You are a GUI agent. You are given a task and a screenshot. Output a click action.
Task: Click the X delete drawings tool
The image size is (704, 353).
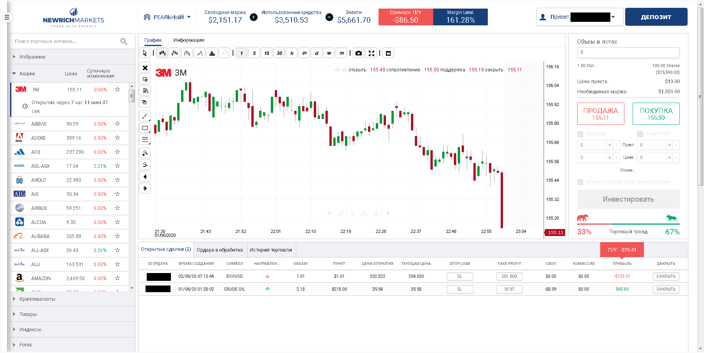point(145,68)
